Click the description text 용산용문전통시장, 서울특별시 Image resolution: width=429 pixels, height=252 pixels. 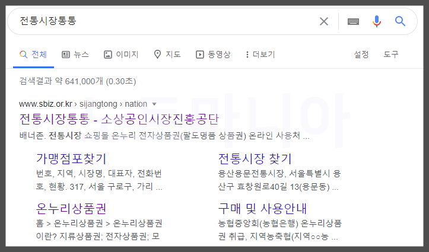[279, 180]
